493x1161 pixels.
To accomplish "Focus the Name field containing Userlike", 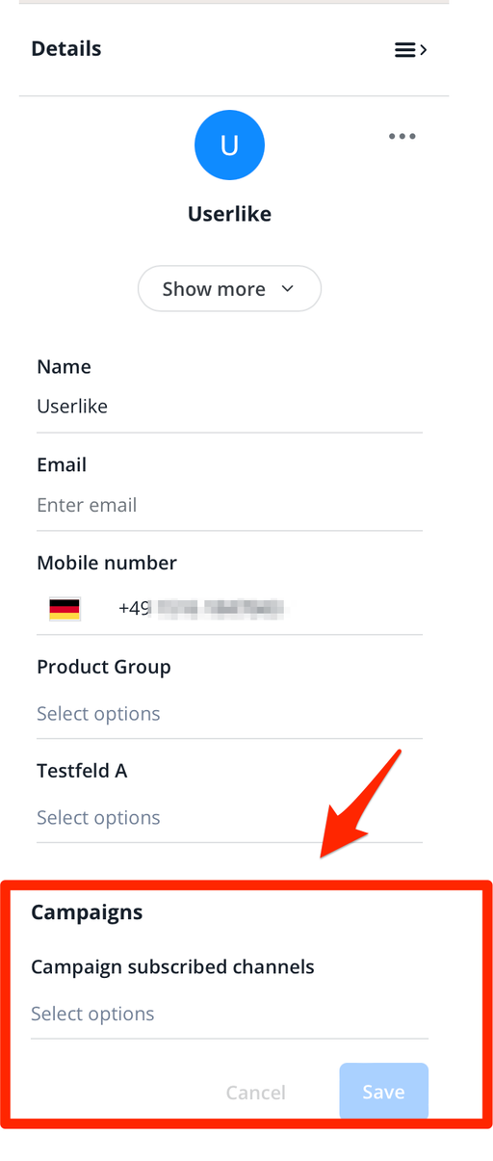I will 229,407.
